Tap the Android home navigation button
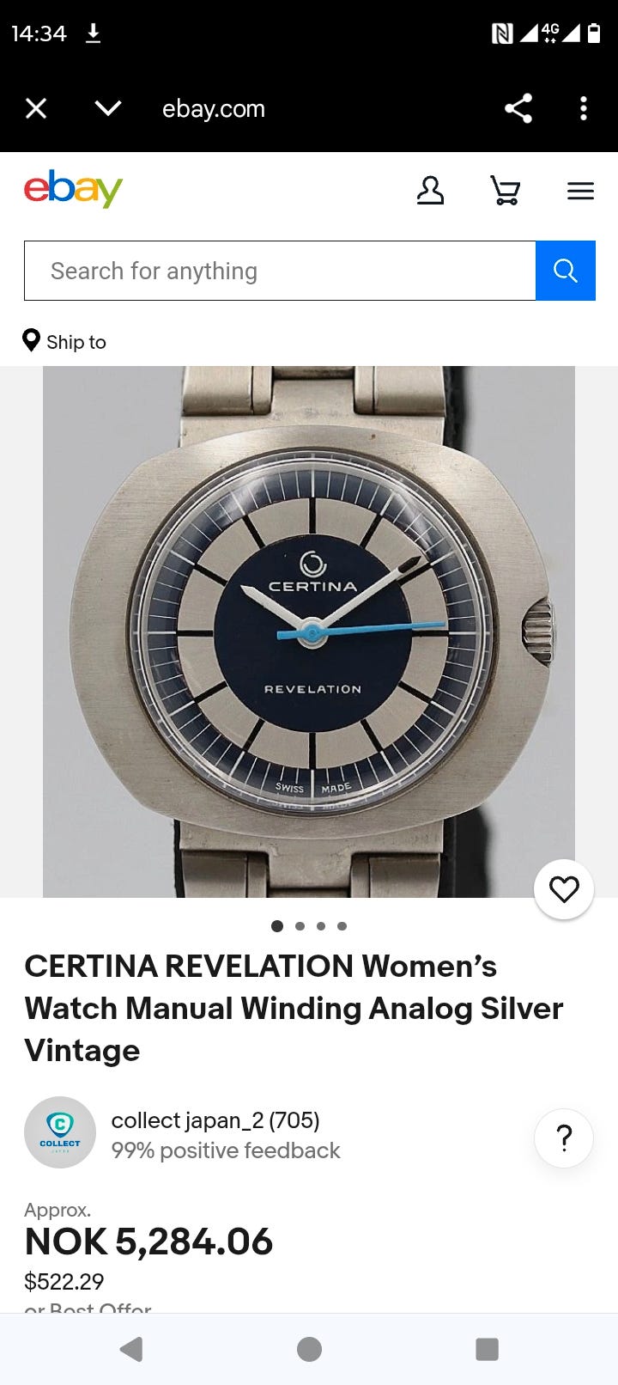This screenshot has width=618, height=1385. [309, 1349]
